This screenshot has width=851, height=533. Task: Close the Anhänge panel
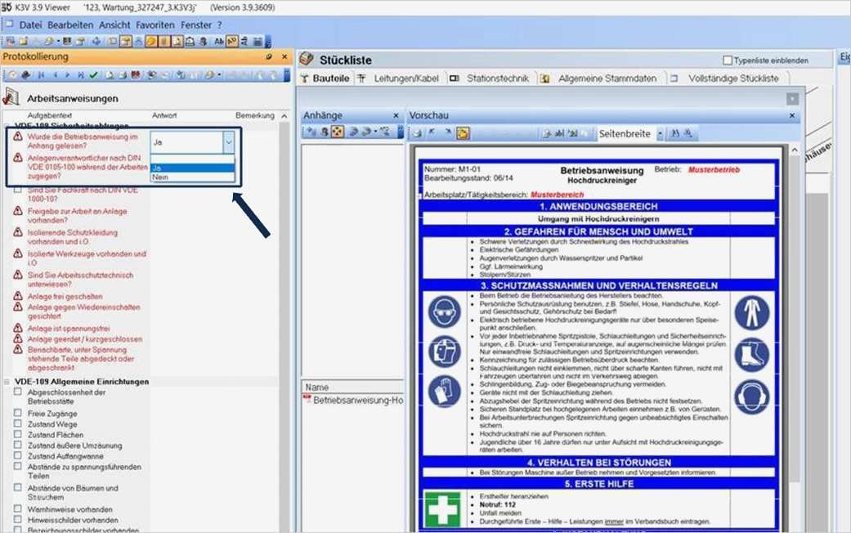pos(396,115)
